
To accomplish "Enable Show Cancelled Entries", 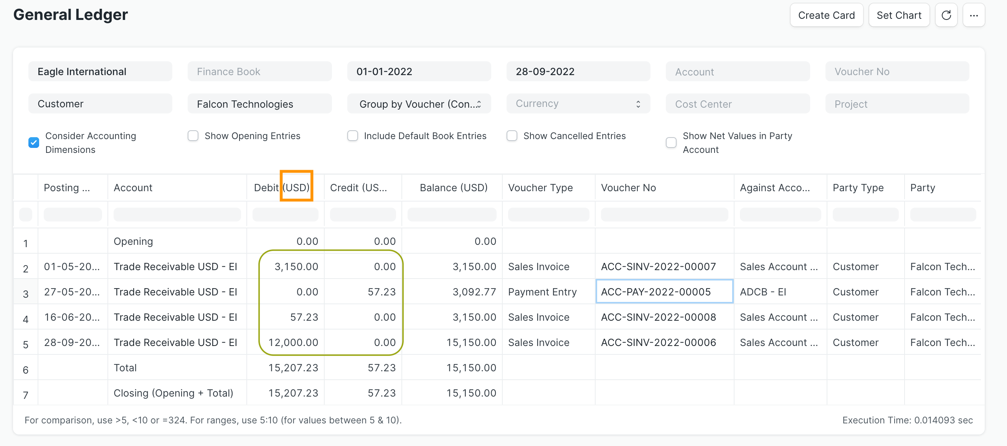I will [x=512, y=135].
